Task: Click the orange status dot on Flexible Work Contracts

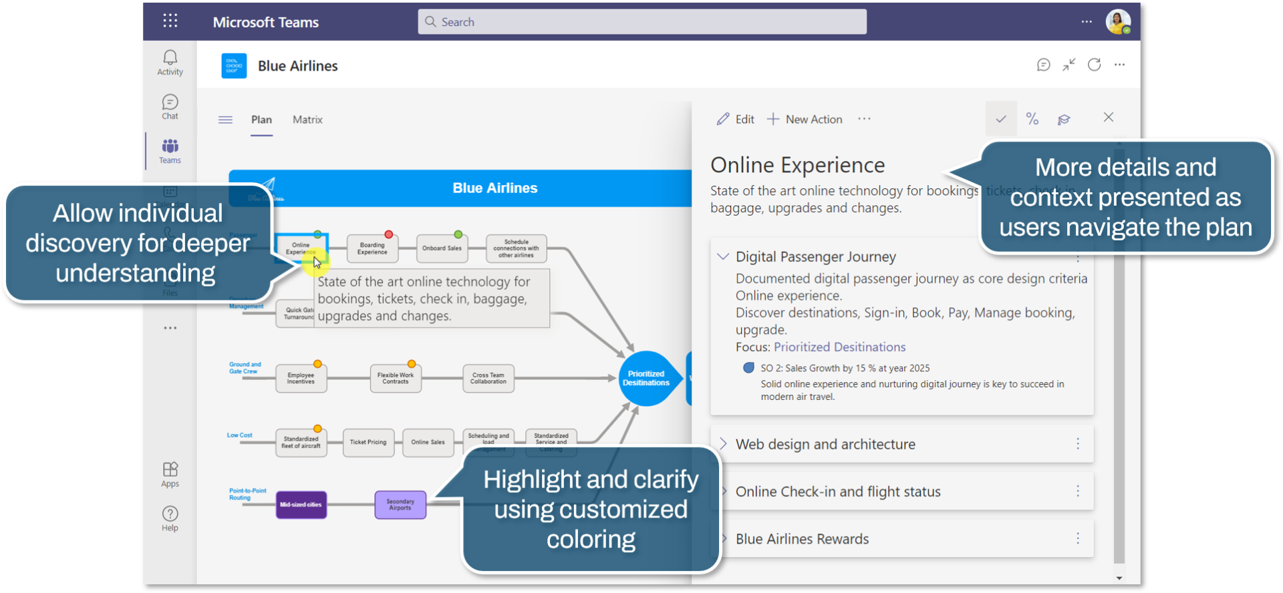Action: pos(412,364)
